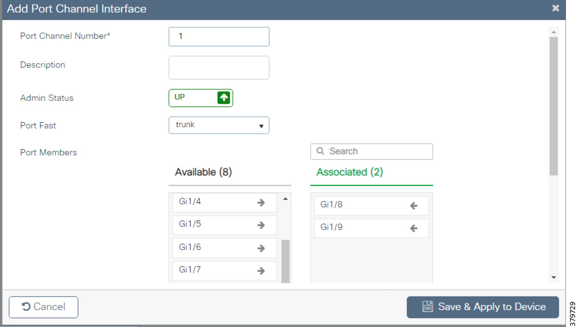Move Gi1/5 to Associated with arrow
Viewport: 576px width, 327px height.
pyautogui.click(x=261, y=225)
